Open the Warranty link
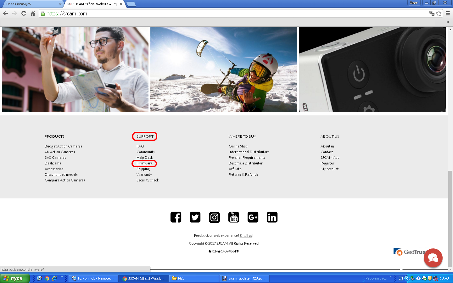 click(144, 175)
